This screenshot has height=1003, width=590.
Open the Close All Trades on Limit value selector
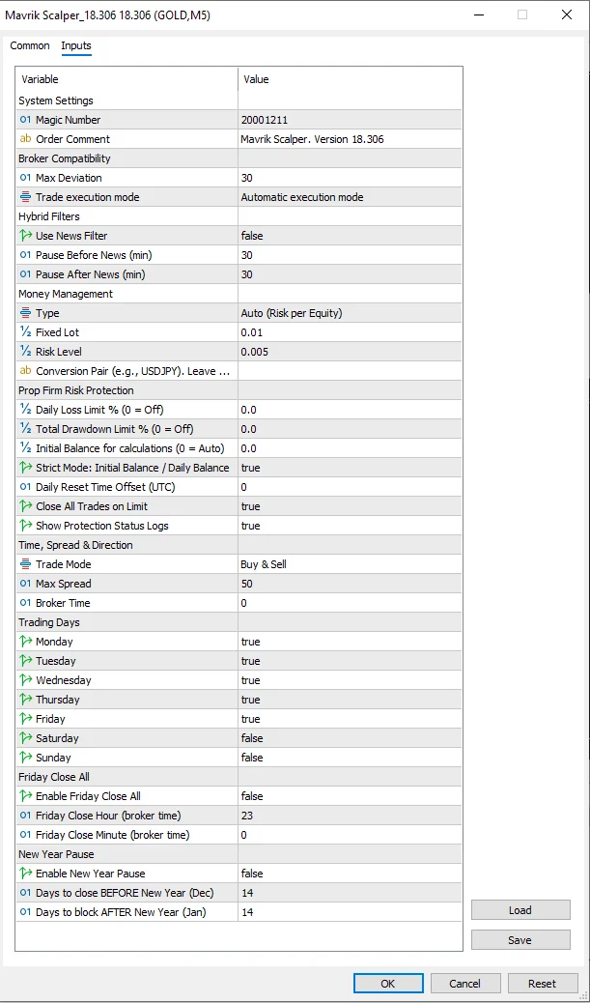(x=350, y=506)
